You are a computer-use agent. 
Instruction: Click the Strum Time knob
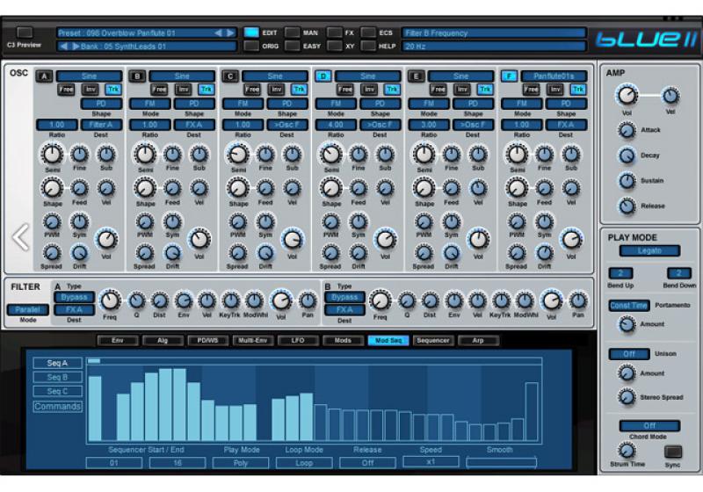click(x=627, y=450)
